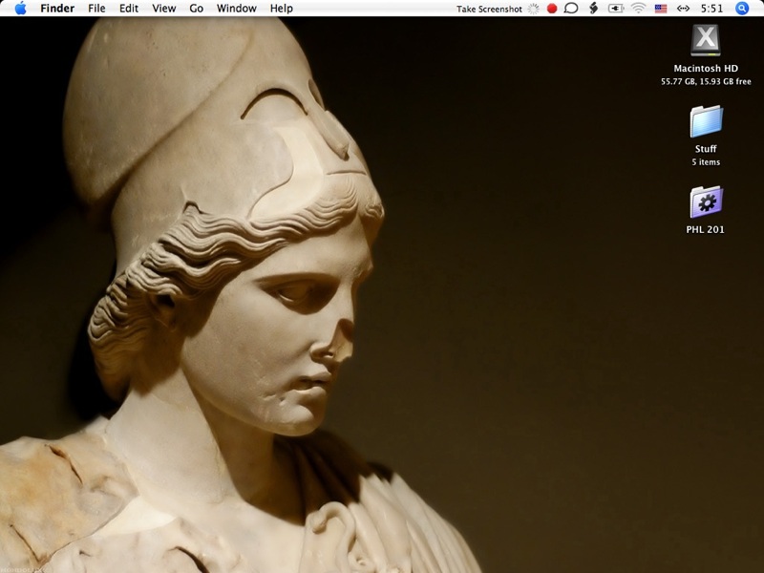Screen dimensions: 764x573
Task: Open the US flag input menu
Action: coord(661,9)
